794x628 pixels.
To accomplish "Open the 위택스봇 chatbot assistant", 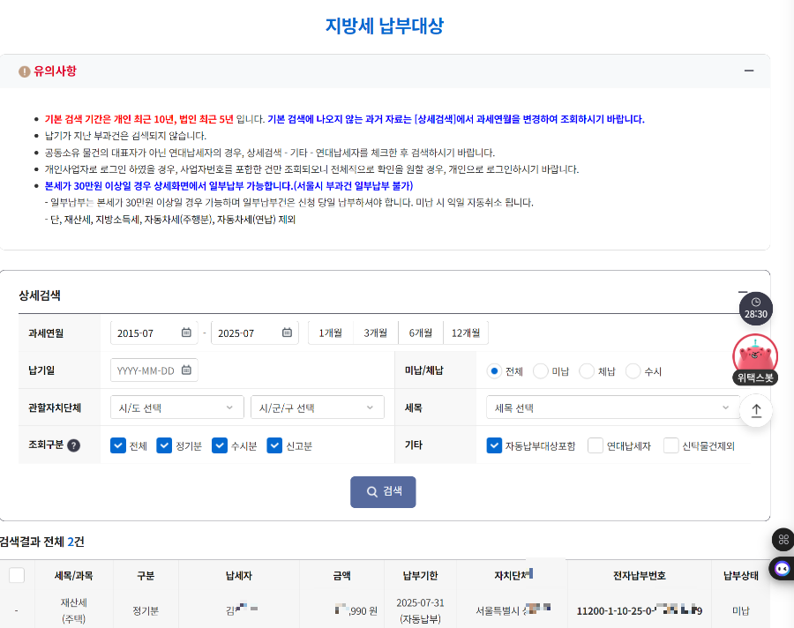I will click(754, 357).
